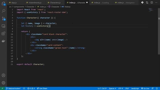Click the img tag on line 12
Viewport: 160px width, 90px height.
pos(51,40)
